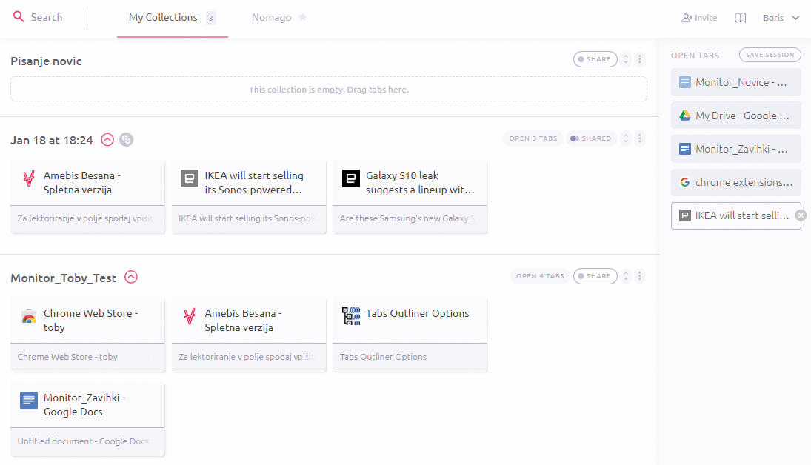Collapse the Jan 18 at 18:24 collection
This screenshot has width=811, height=465.
coord(107,140)
